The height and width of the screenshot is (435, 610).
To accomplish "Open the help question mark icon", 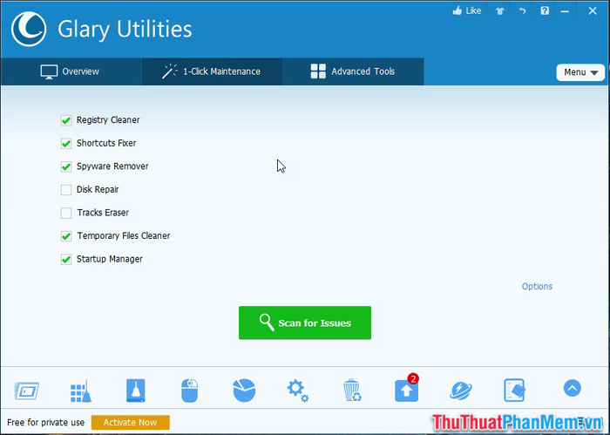I will tap(545, 10).
